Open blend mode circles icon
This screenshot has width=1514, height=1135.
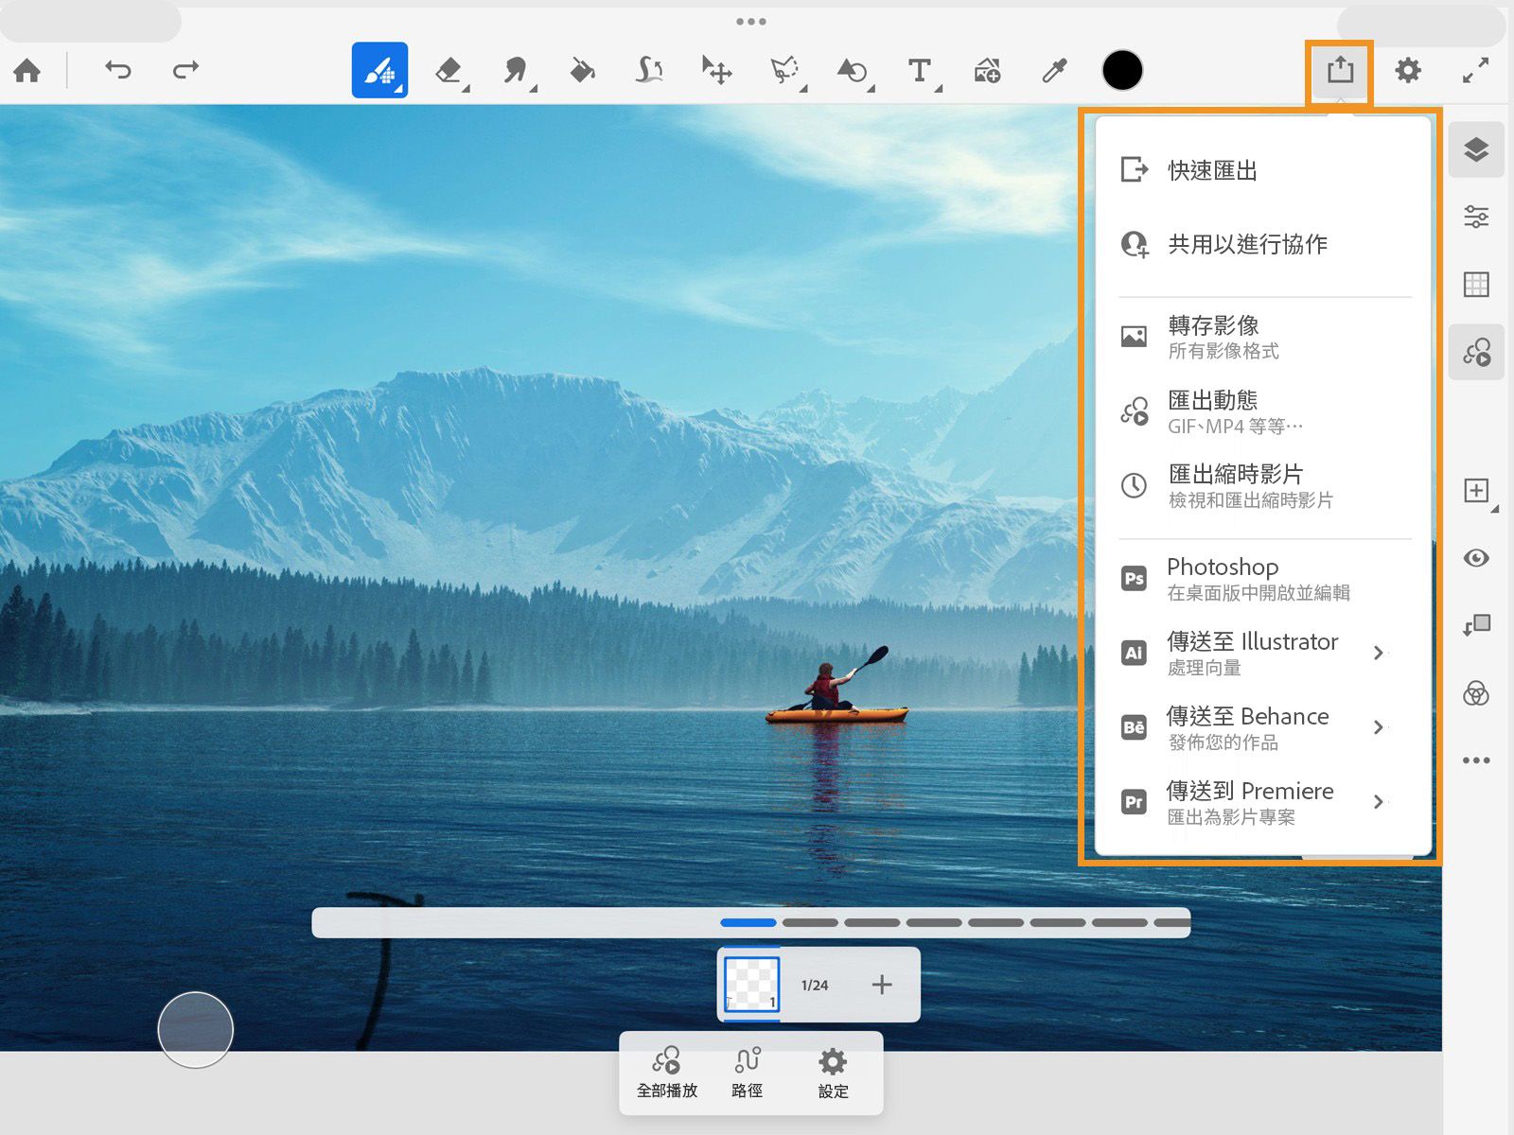(x=1476, y=693)
